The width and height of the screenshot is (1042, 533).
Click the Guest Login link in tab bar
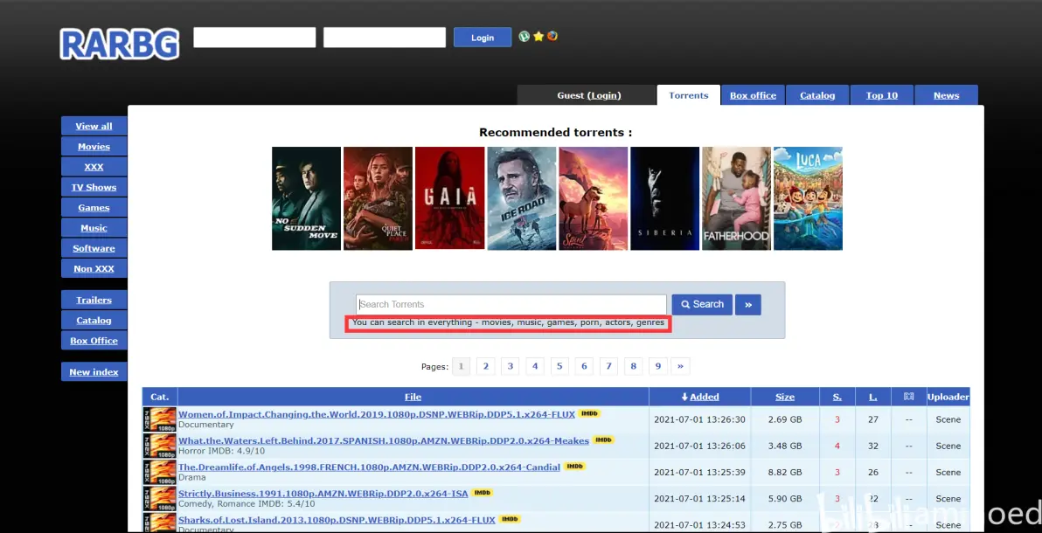coord(604,95)
